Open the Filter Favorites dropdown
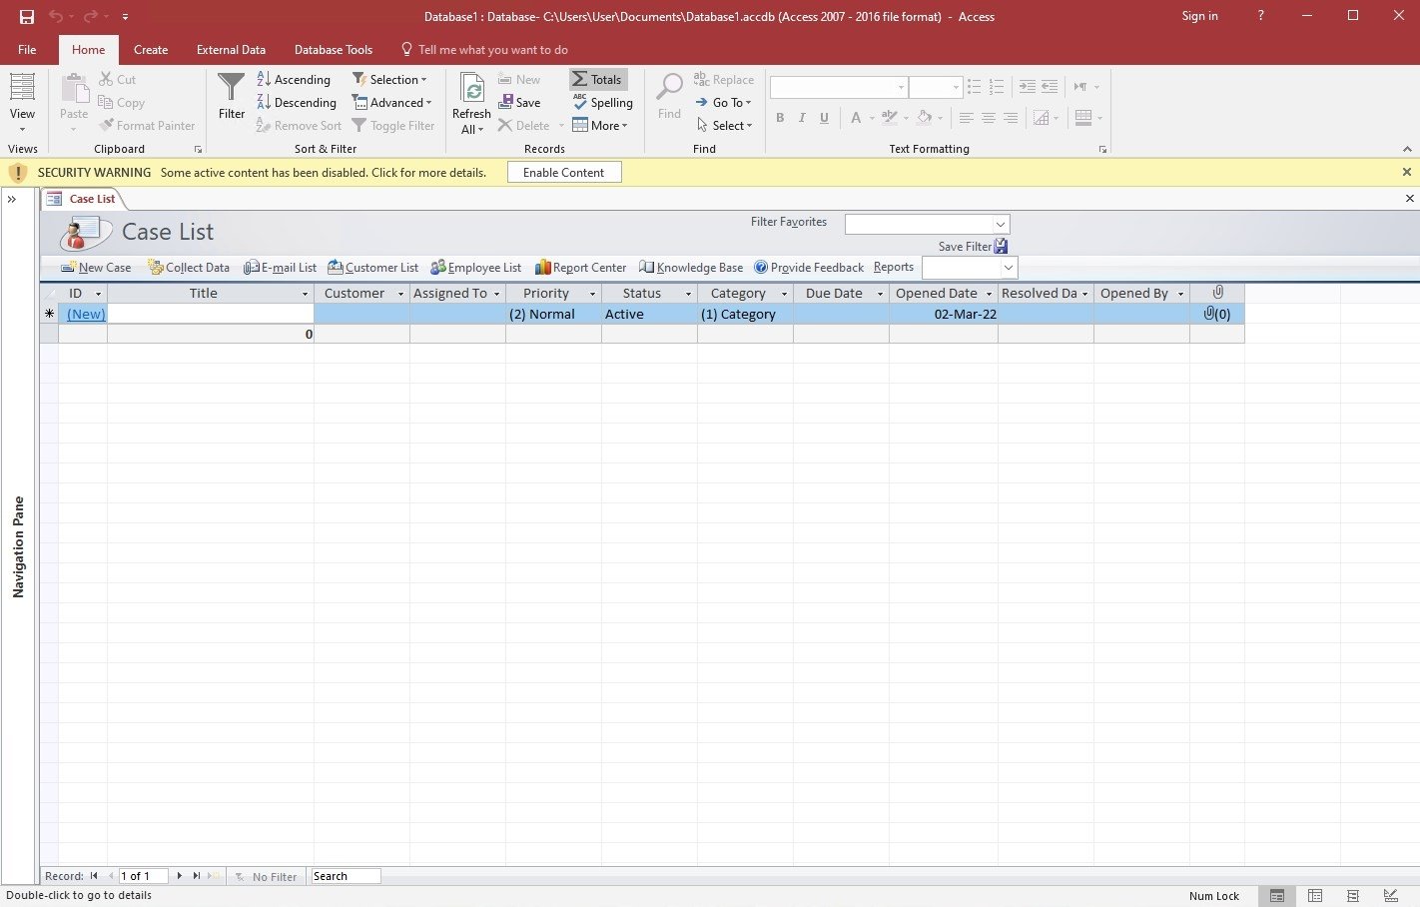 tap(1000, 225)
